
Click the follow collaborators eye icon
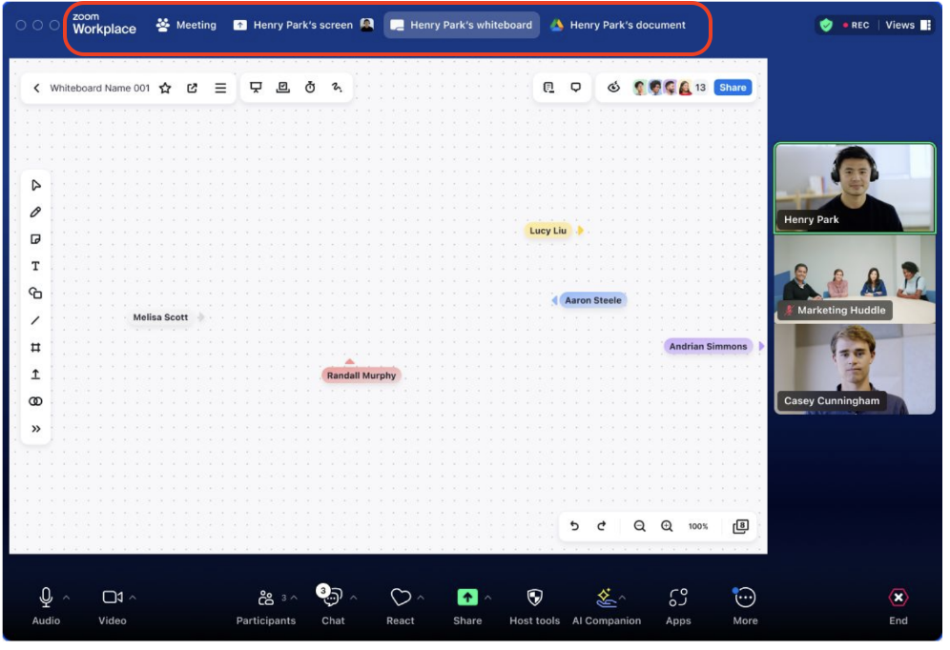[x=613, y=88]
